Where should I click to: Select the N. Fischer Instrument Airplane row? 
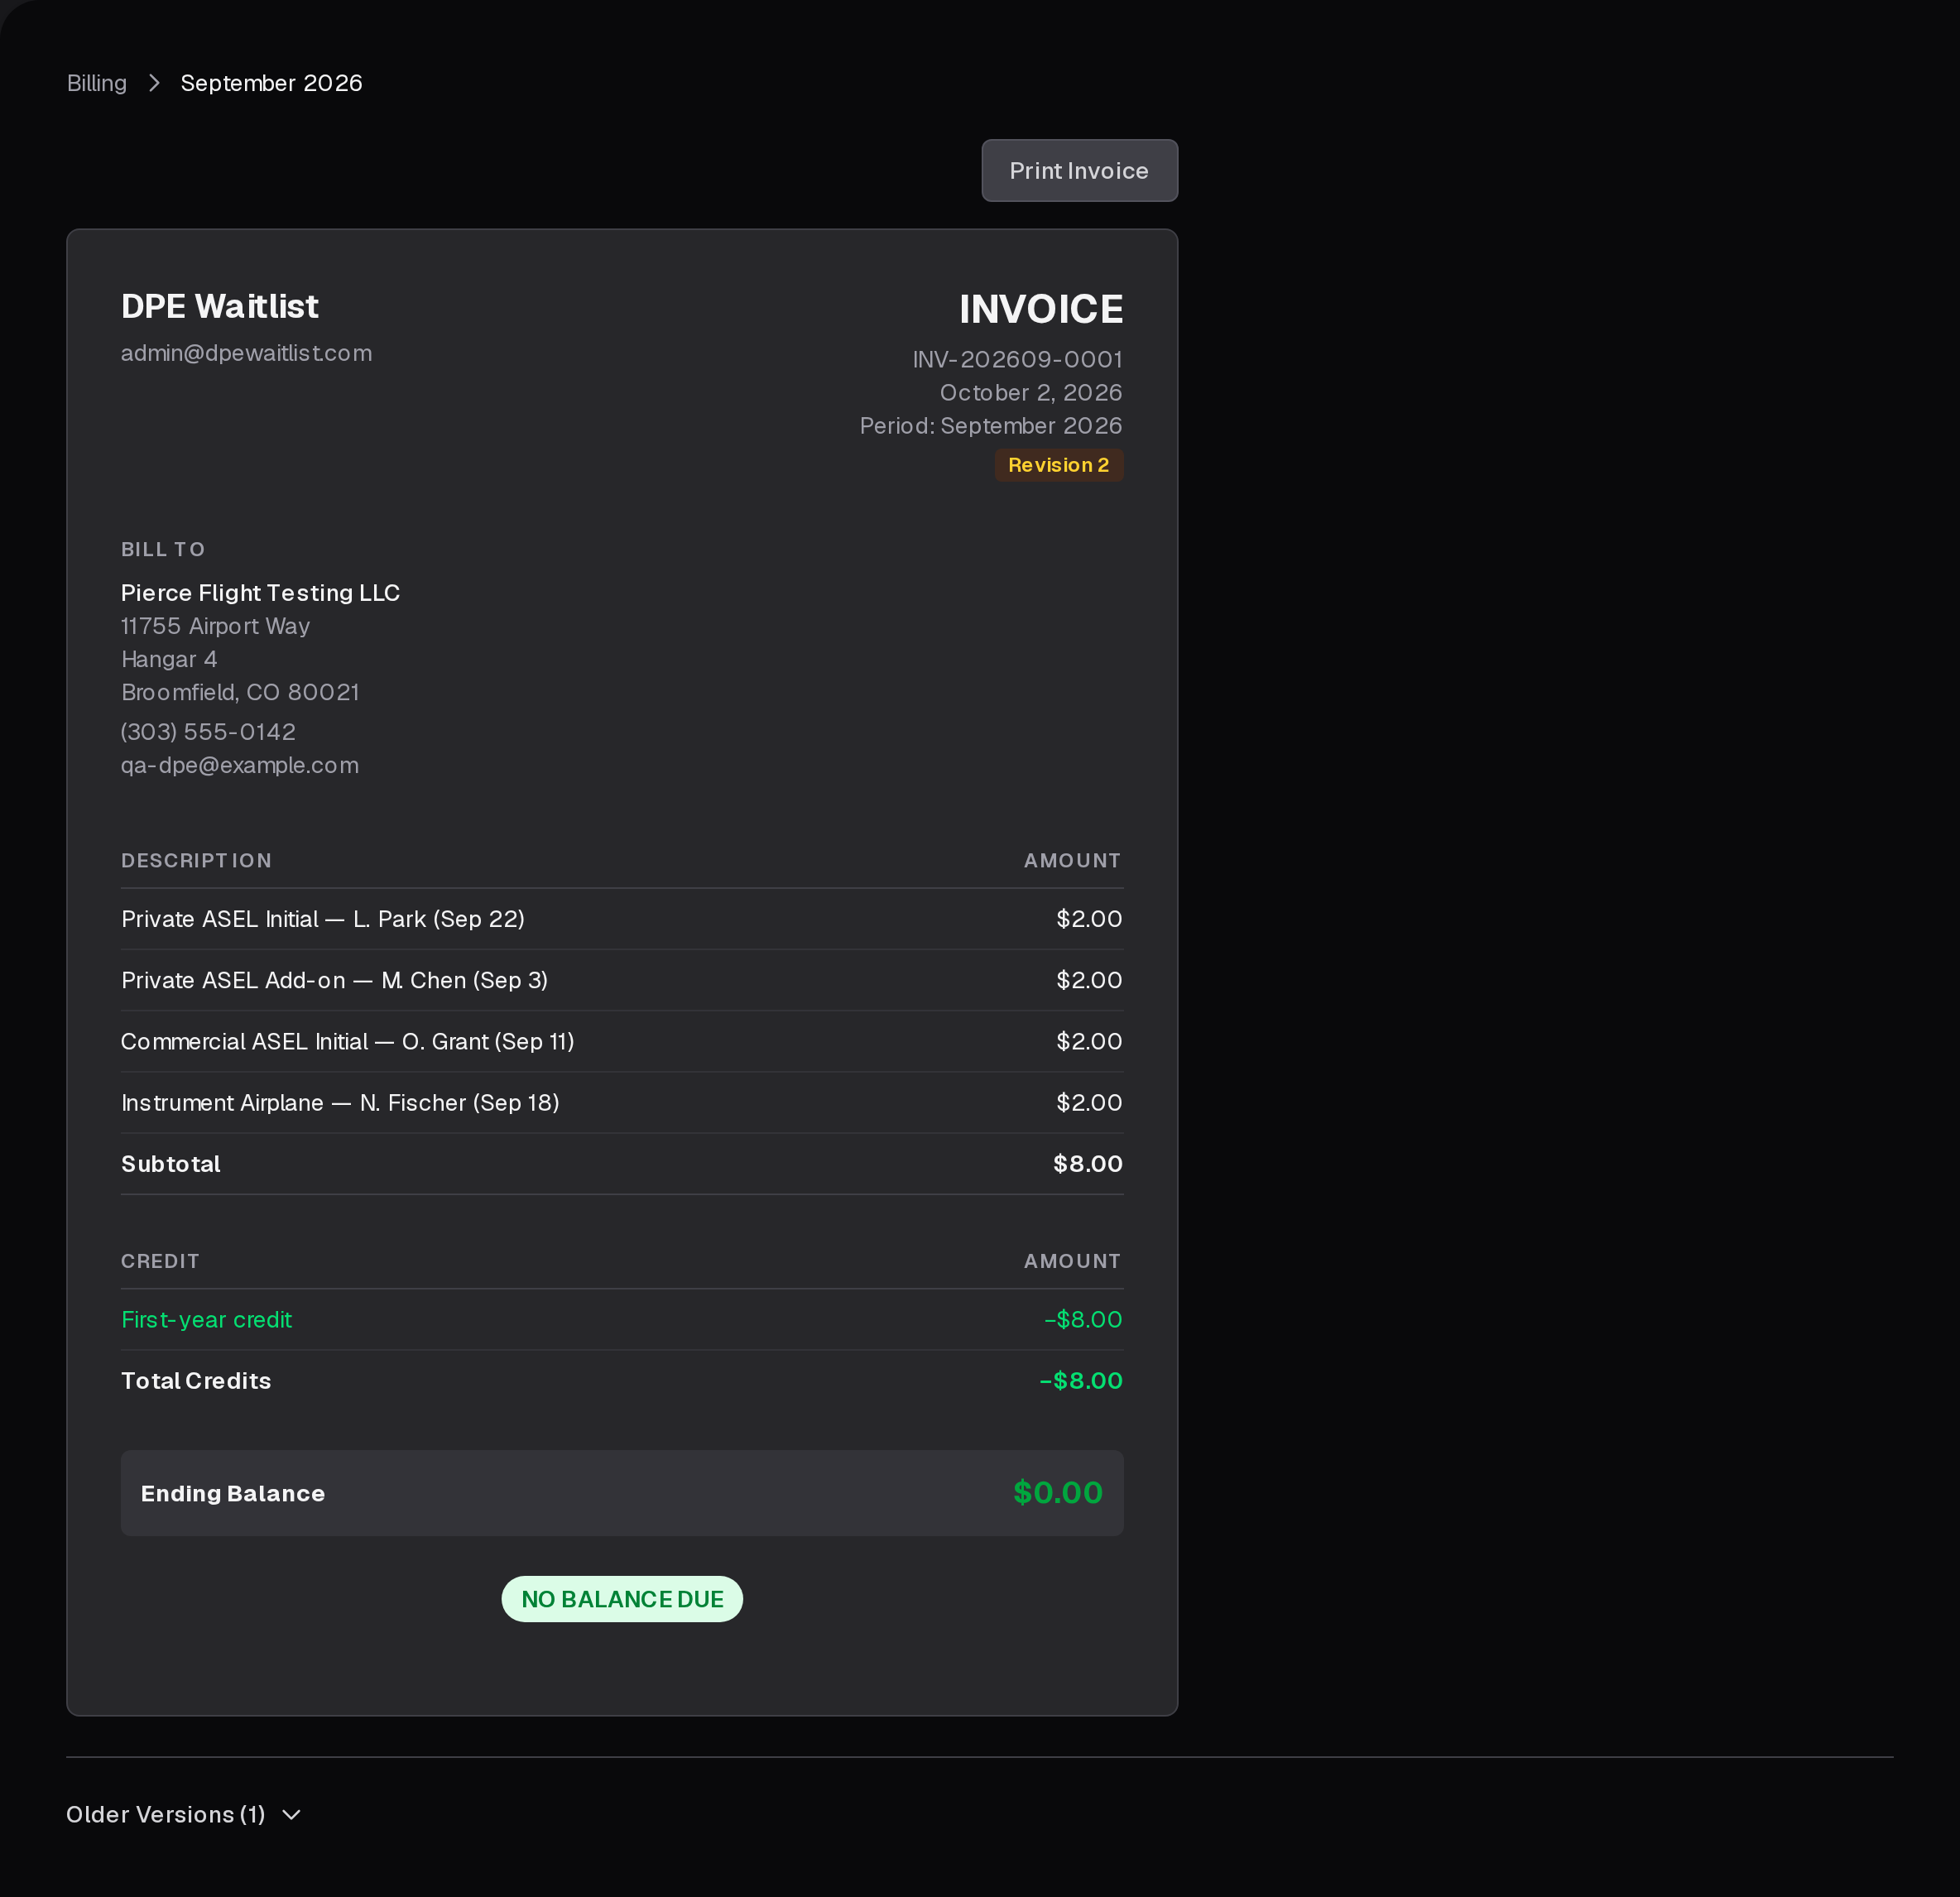621,1102
